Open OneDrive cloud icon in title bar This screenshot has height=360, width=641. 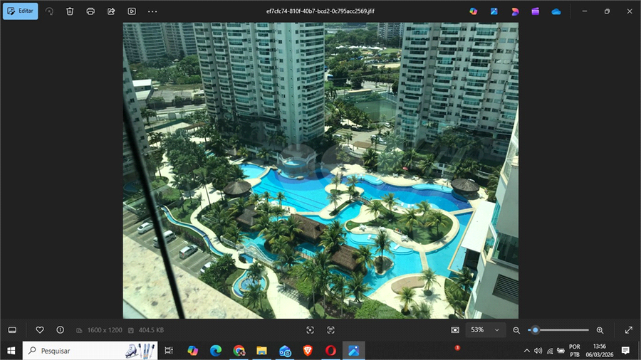tap(556, 11)
